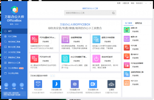Click the PDF批量转Office tool icon
This screenshot has height=100, width=154.
[34, 39]
